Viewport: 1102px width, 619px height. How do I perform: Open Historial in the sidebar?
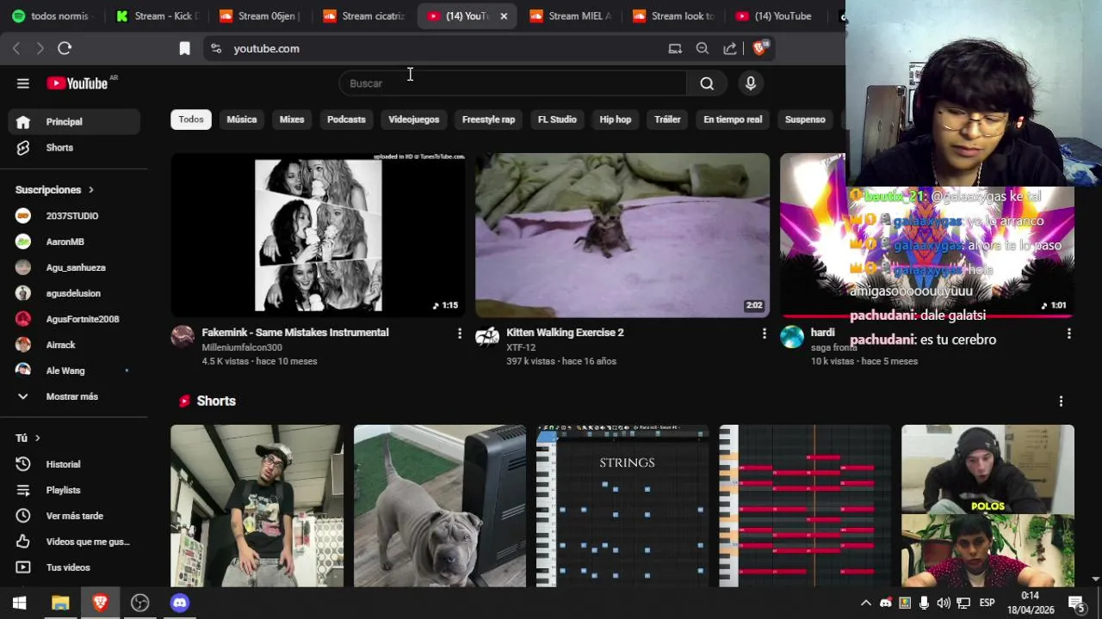pyautogui.click(x=74, y=464)
